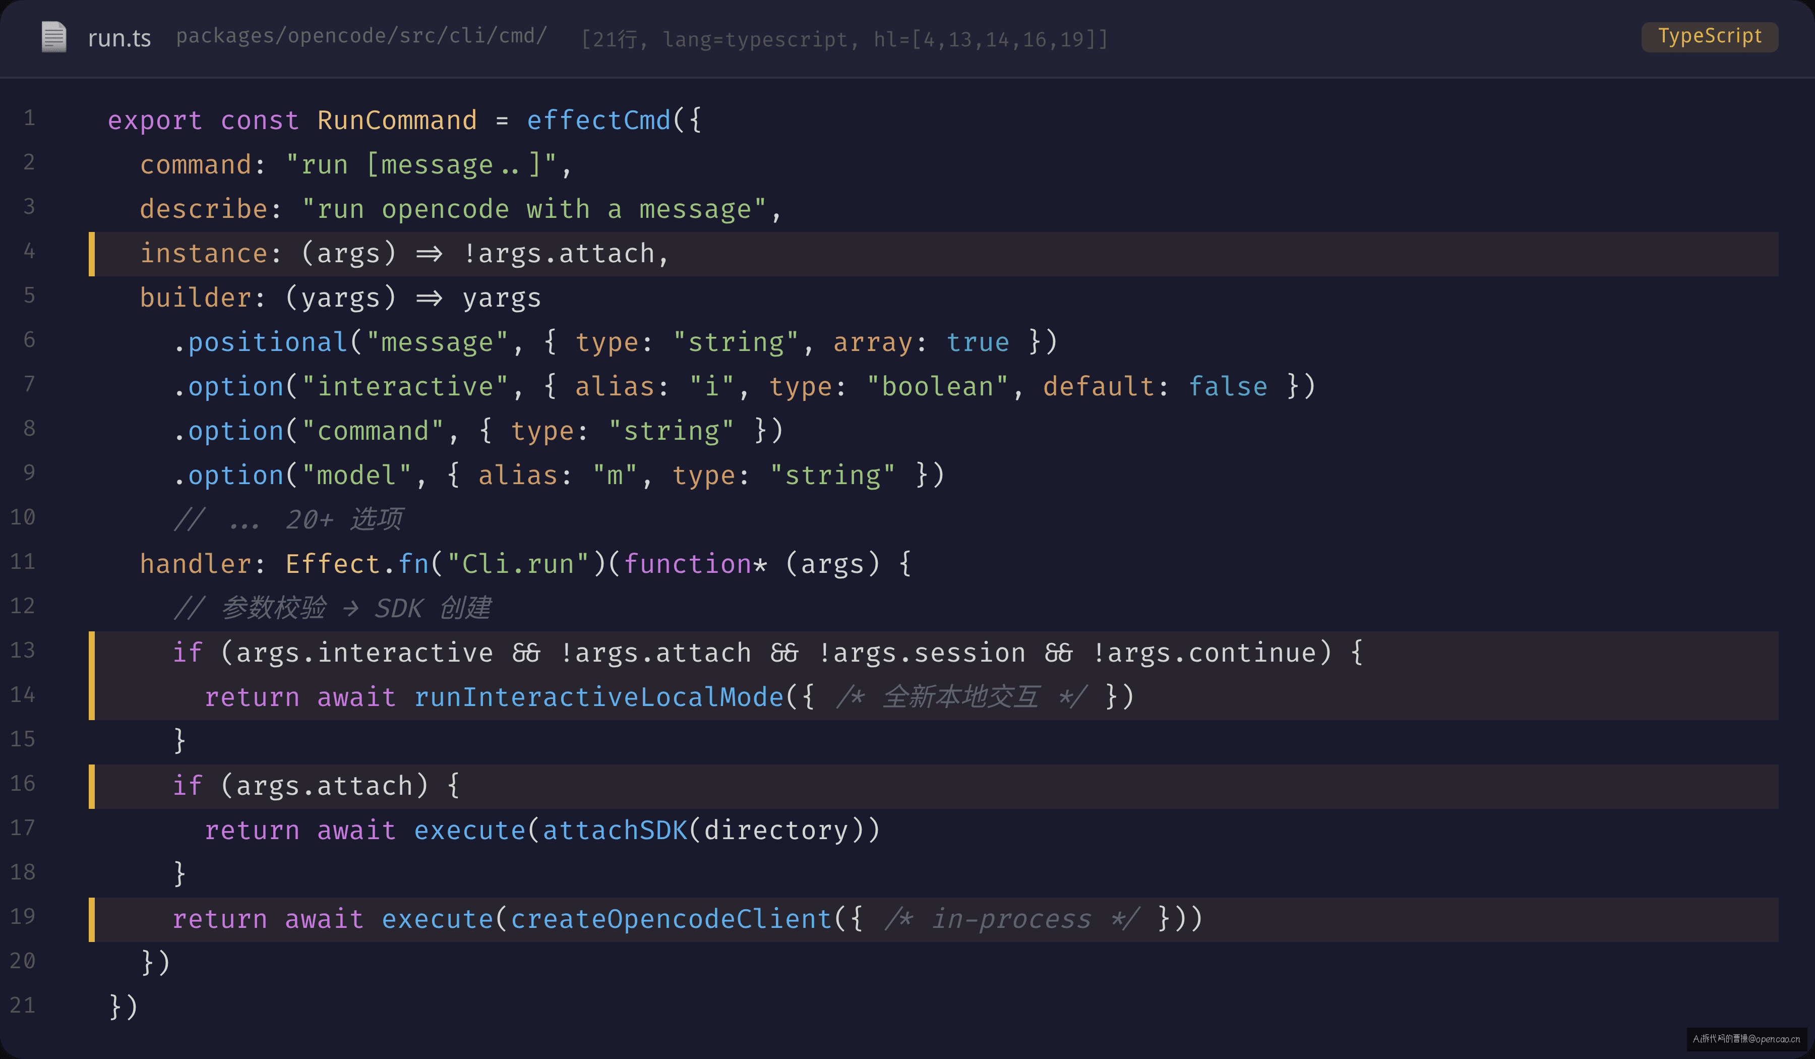Click line number 1 in the gutter

tap(29, 117)
